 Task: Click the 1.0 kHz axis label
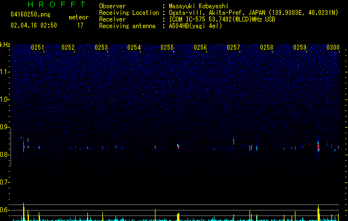(5, 99)
